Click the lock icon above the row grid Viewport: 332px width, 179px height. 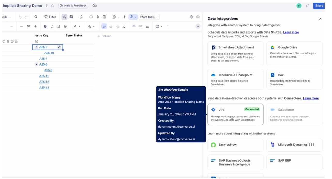tap(16, 42)
